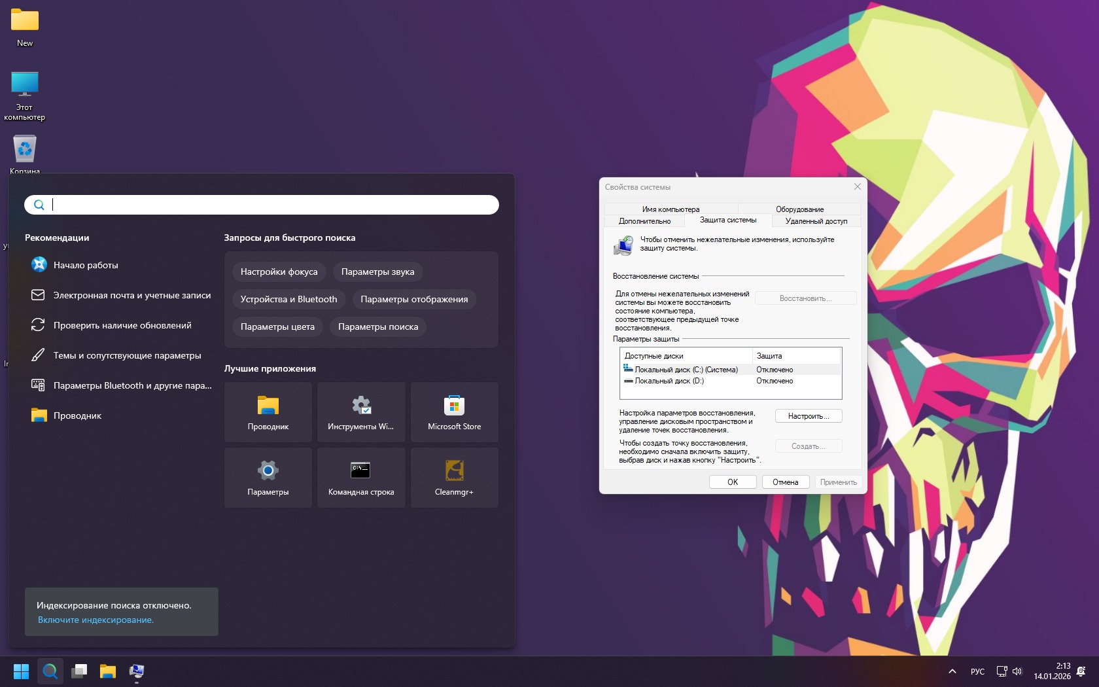Click the Настроить... button
Screen dimensions: 1099x687
(x=809, y=416)
